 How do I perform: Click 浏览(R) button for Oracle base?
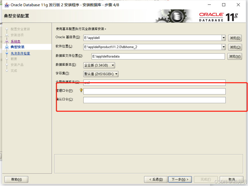(x=235, y=38)
